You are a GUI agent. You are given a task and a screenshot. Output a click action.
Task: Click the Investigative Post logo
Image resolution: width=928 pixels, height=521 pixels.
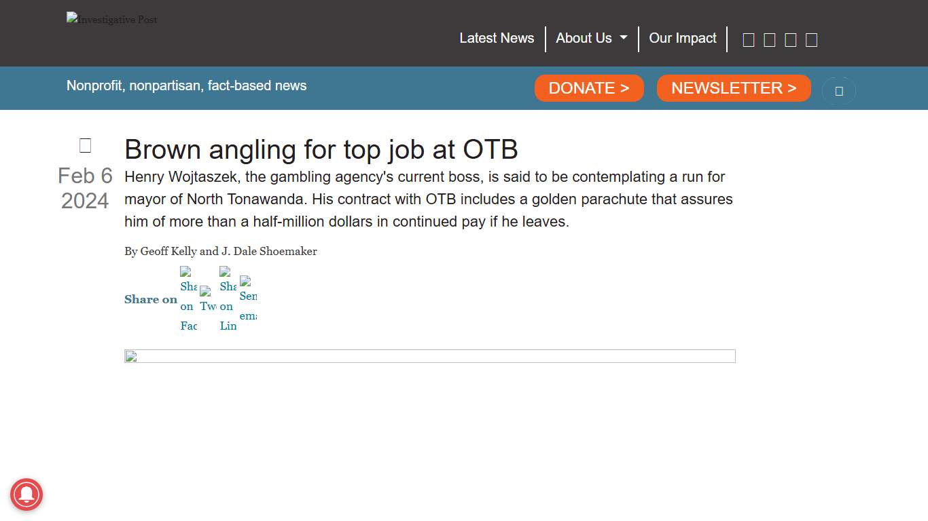(112, 20)
